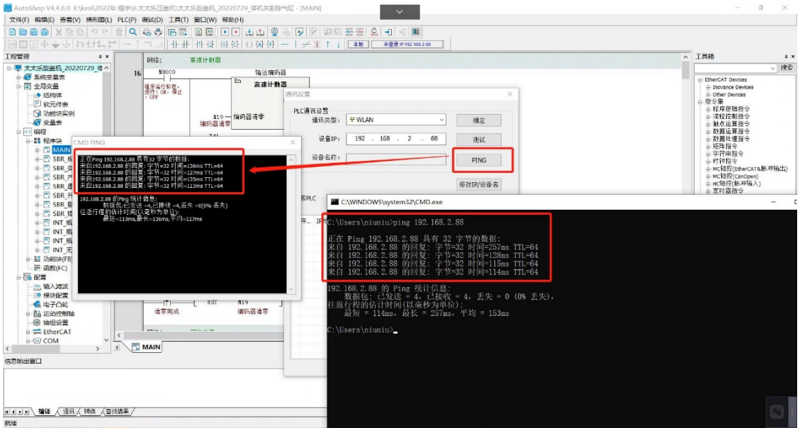This screenshot has height=428, width=800.
Task: Click the red X ladder instruction icon
Action: tap(316, 44)
